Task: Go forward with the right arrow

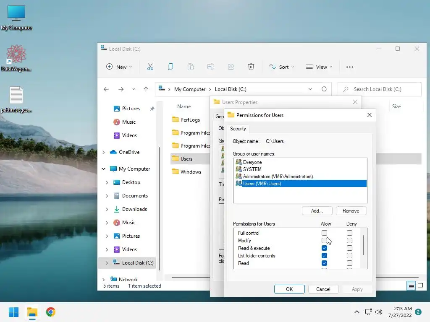Action: [x=121, y=89]
